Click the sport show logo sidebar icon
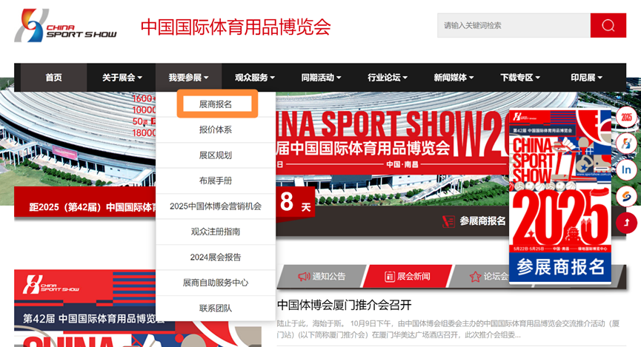This screenshot has height=347, width=641. pyautogui.click(x=626, y=144)
